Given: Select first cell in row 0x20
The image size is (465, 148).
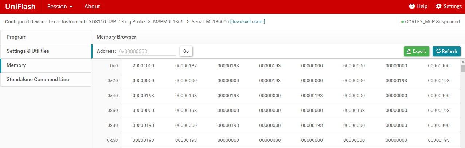Looking at the screenshot, I should pos(143,81).
